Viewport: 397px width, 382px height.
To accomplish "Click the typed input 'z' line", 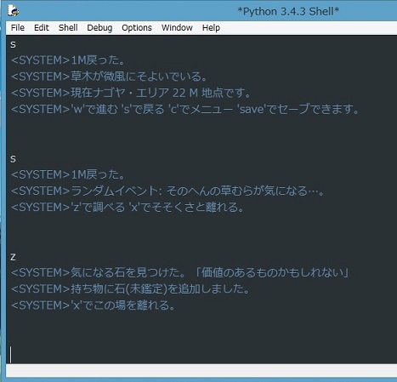I will 13,257.
